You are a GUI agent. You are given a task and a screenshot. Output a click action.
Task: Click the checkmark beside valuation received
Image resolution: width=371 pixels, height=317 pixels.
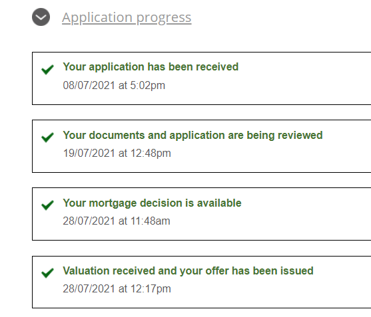pyautogui.click(x=47, y=273)
